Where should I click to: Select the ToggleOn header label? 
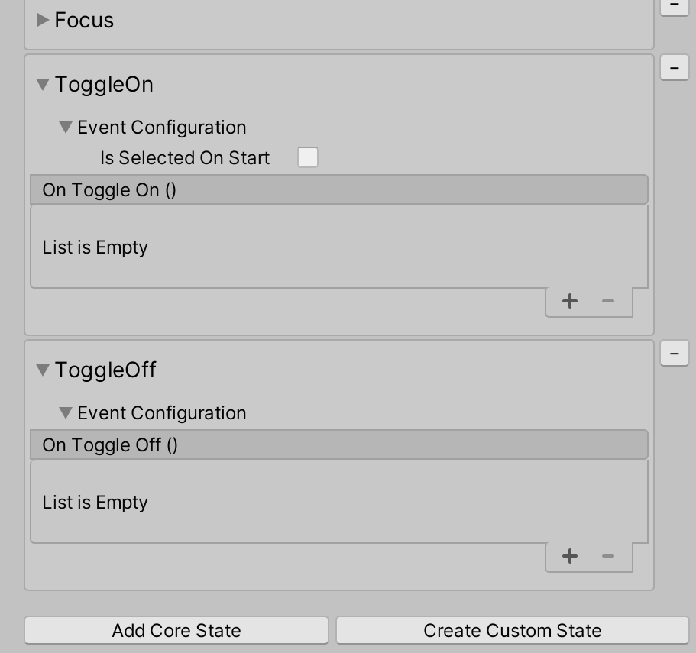click(103, 84)
